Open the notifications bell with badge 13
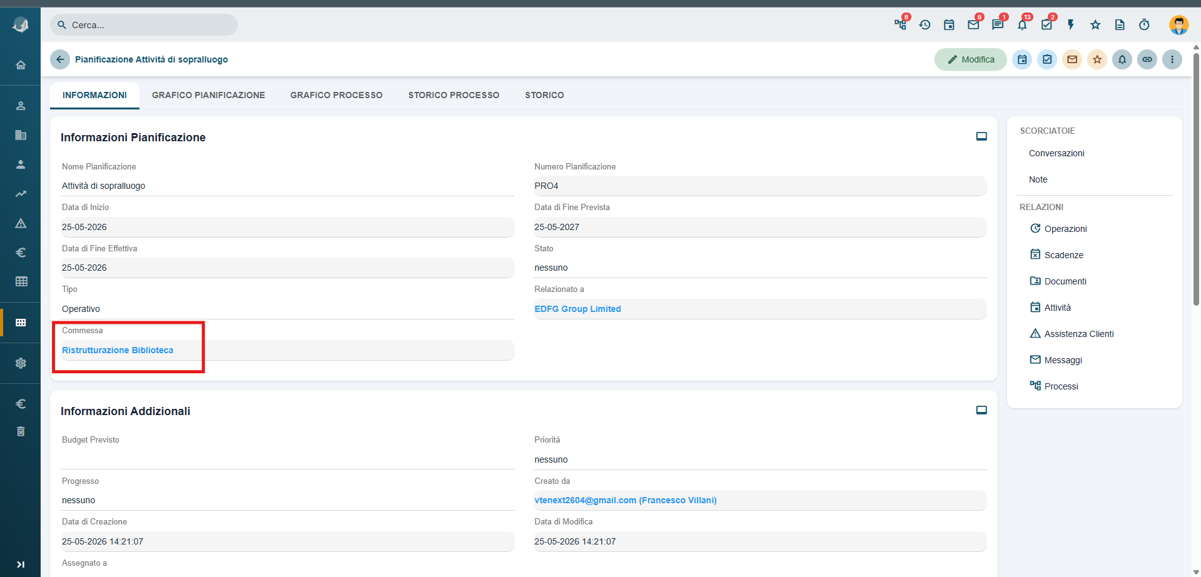The width and height of the screenshot is (1201, 577). point(1022,24)
